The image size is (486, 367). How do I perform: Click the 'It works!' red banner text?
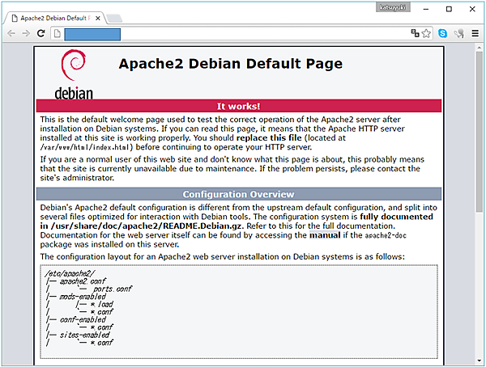coord(238,106)
